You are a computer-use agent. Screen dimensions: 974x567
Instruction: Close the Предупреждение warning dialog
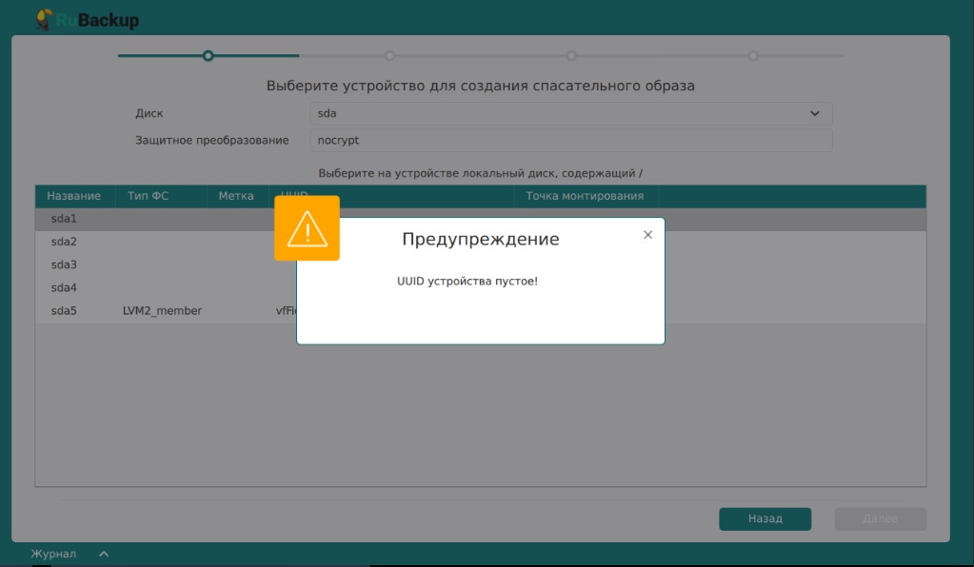647,235
